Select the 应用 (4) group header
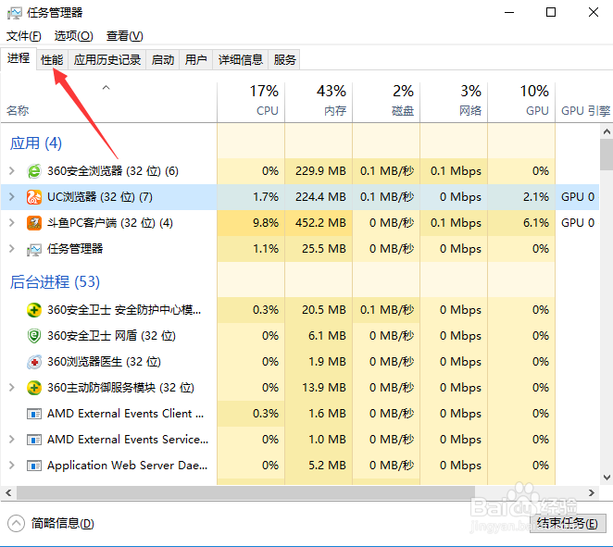Viewport: 613px width, 547px height. click(x=36, y=143)
